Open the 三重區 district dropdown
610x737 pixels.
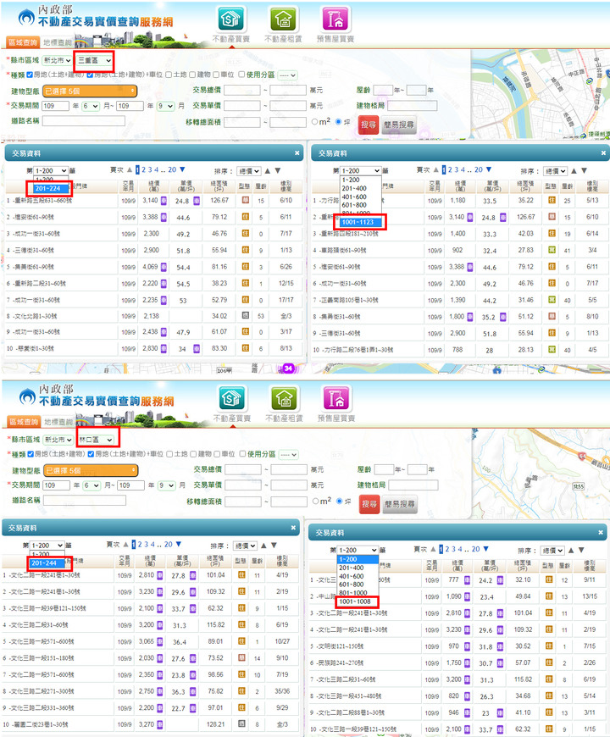[94, 60]
